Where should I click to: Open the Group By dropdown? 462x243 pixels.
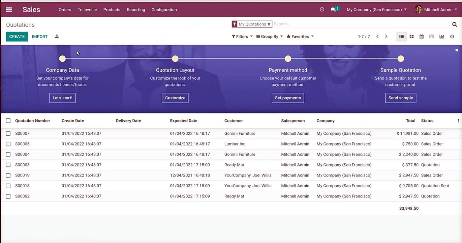coord(269,36)
